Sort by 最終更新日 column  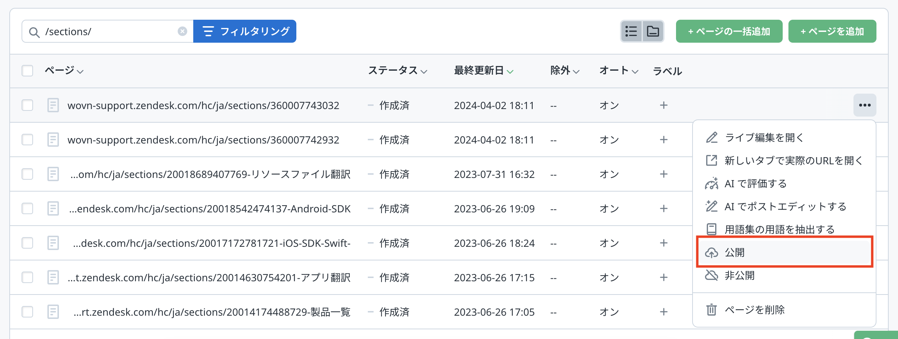pos(483,71)
